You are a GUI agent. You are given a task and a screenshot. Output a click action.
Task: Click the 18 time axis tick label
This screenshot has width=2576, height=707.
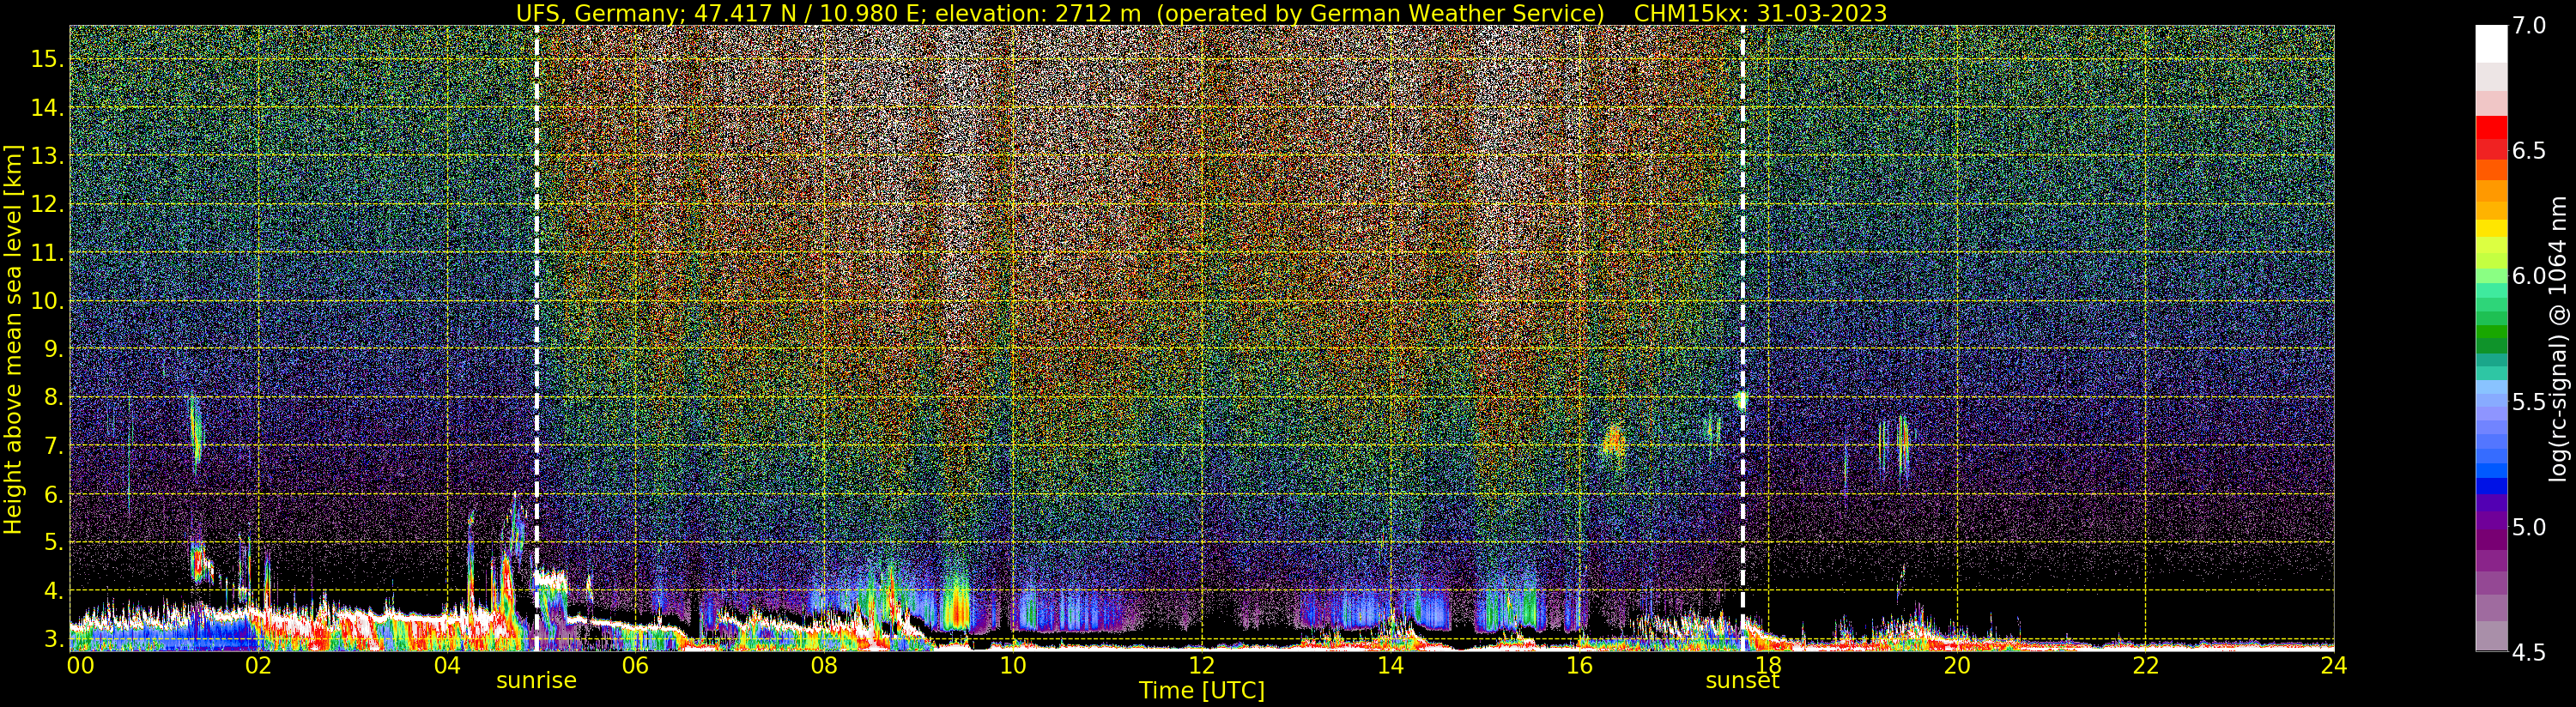[x=1767, y=665]
